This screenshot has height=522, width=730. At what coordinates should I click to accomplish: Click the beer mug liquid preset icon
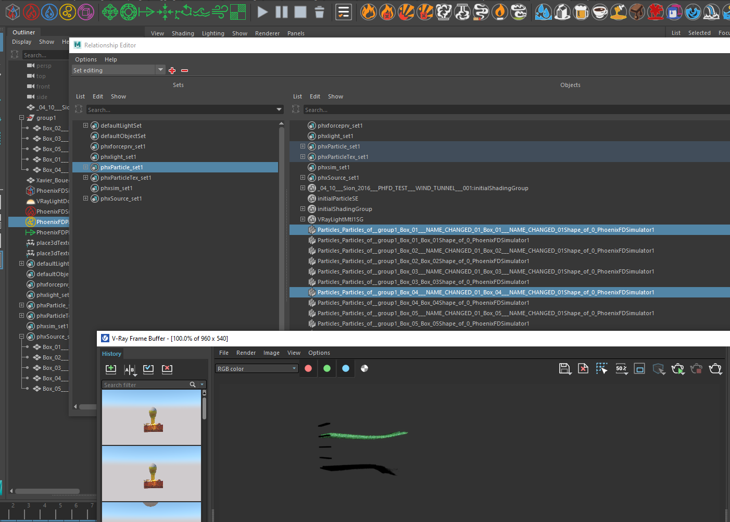[x=581, y=11]
